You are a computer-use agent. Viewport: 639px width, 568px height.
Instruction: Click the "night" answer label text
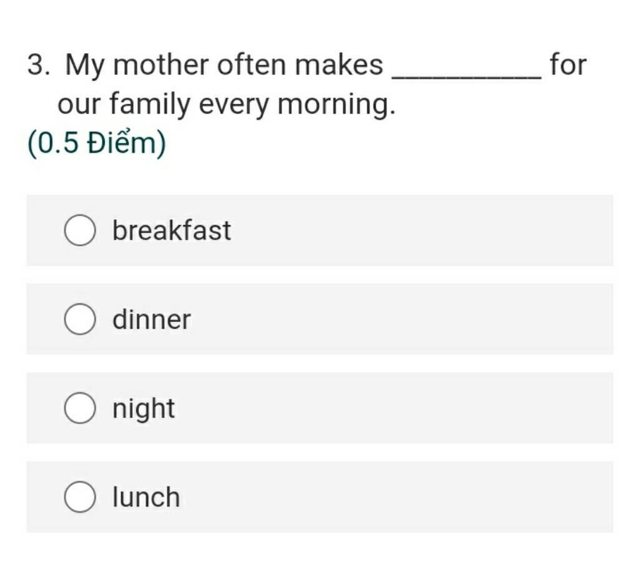[144, 409]
